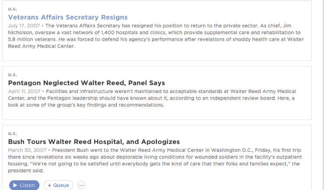324x190 pixels.
Task: Click U.S. label above Veterans Affairs story
Action: 12,9
